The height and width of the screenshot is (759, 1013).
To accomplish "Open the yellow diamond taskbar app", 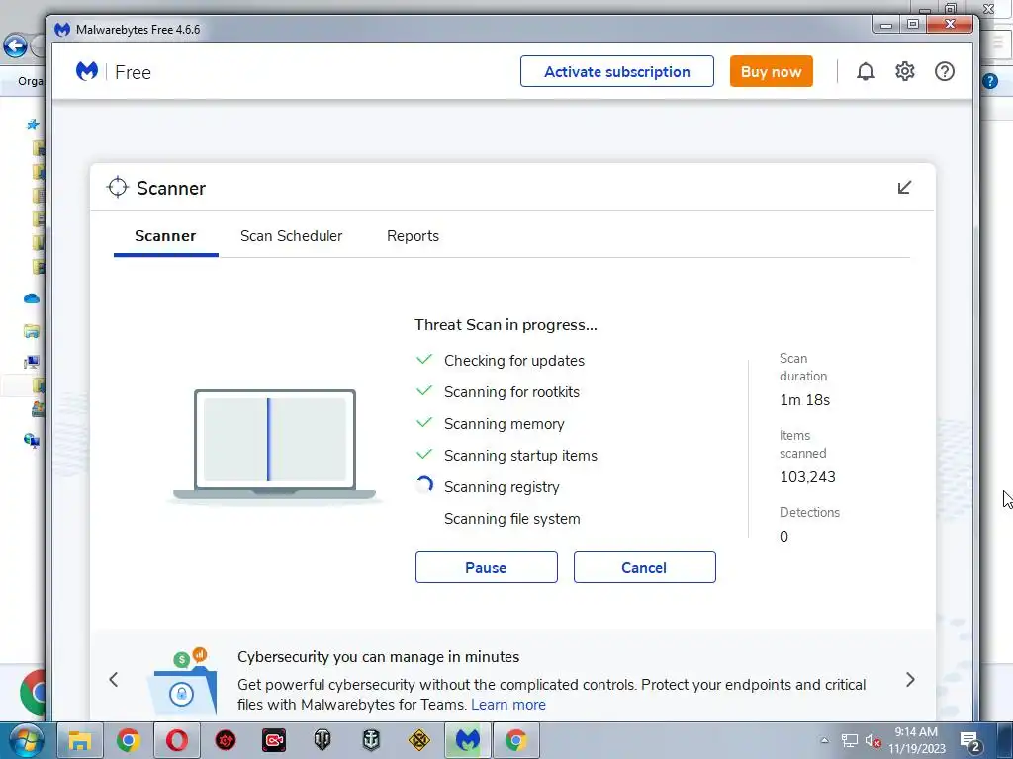I will pos(419,740).
